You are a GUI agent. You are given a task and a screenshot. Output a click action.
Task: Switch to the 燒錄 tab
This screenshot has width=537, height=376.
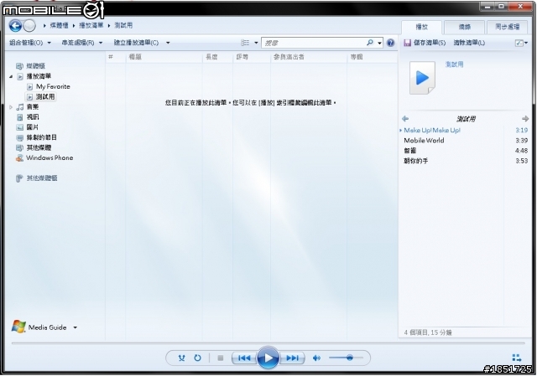(x=464, y=27)
